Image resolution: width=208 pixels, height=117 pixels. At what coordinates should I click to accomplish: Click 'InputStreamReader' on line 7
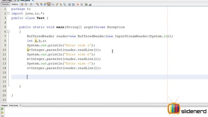[x=131, y=36]
